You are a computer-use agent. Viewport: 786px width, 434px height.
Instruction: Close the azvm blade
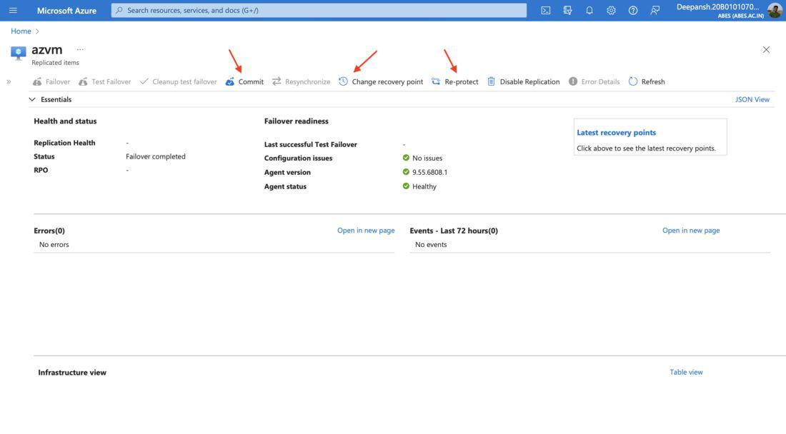coord(766,49)
